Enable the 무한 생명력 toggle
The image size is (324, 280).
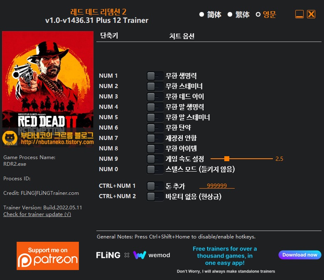tap(155, 76)
